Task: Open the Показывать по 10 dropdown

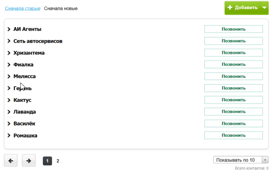Action: tap(241, 160)
